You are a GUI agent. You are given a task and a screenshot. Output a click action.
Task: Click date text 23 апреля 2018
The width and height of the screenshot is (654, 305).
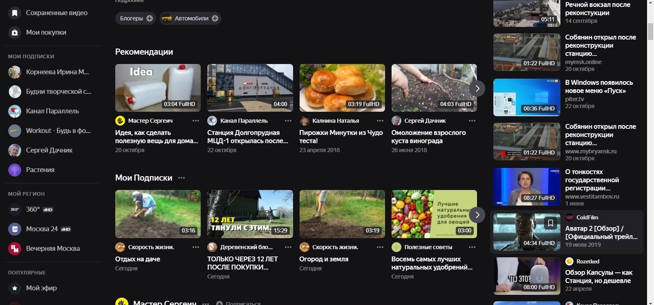[319, 150]
